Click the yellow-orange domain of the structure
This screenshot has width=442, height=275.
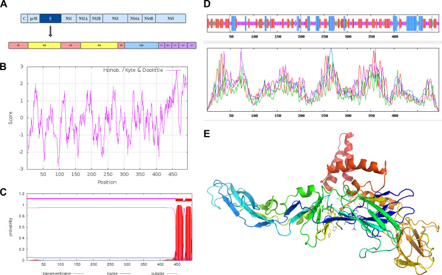416,245
